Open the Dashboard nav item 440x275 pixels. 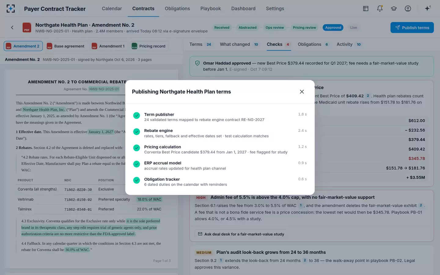pos(243,9)
